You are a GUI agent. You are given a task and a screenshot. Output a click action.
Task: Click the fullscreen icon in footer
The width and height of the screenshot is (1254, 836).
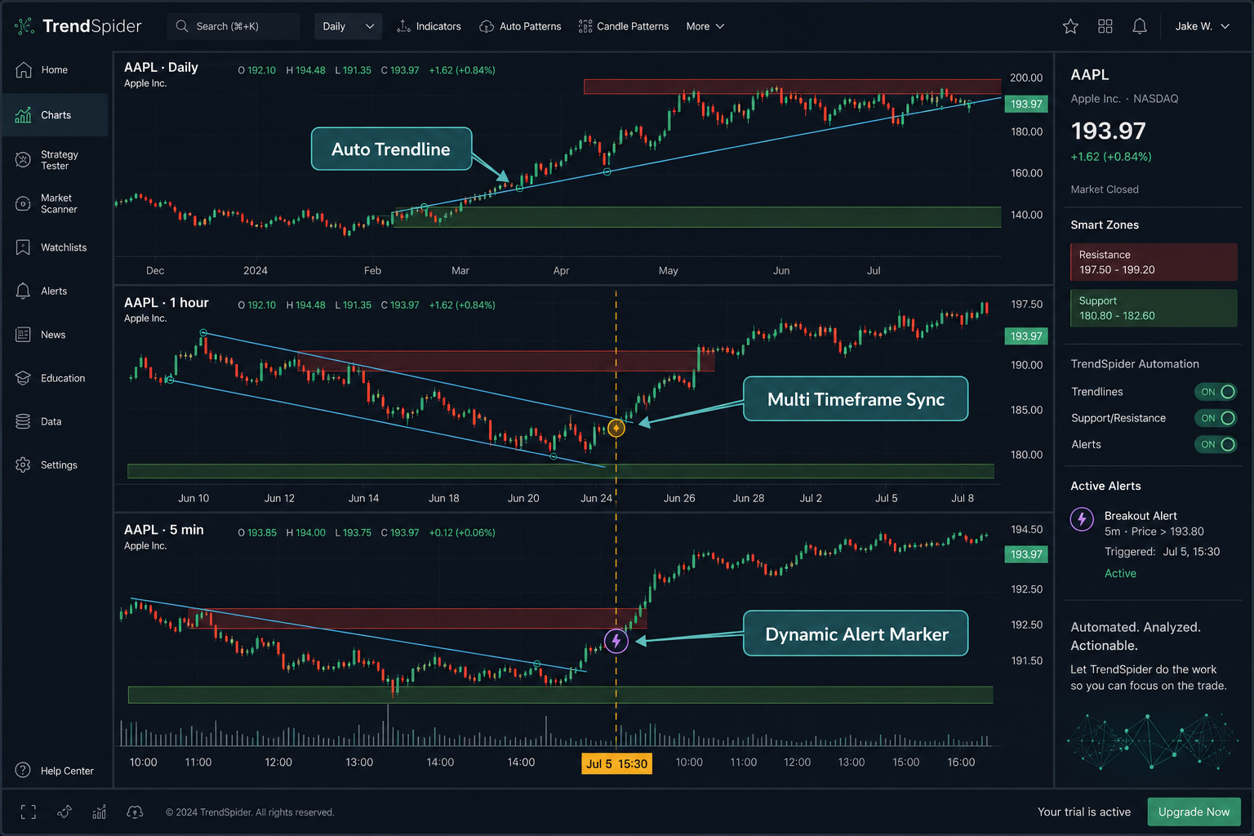pos(29,812)
